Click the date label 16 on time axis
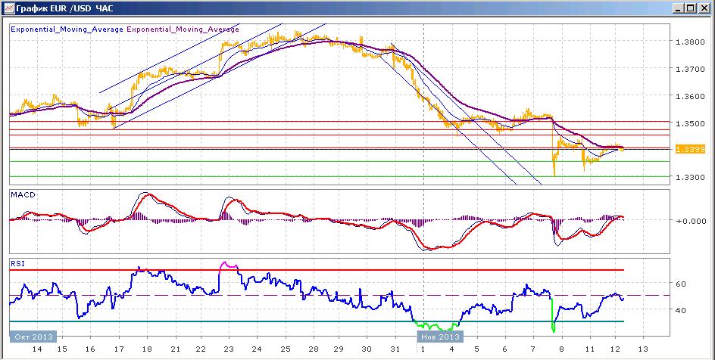The height and width of the screenshot is (360, 715). tap(90, 349)
